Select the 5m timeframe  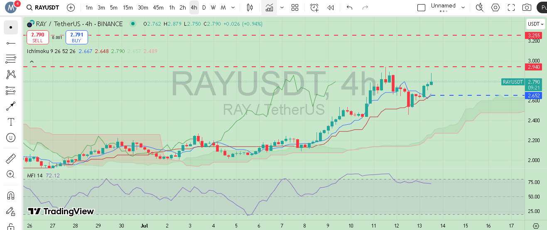(x=114, y=7)
